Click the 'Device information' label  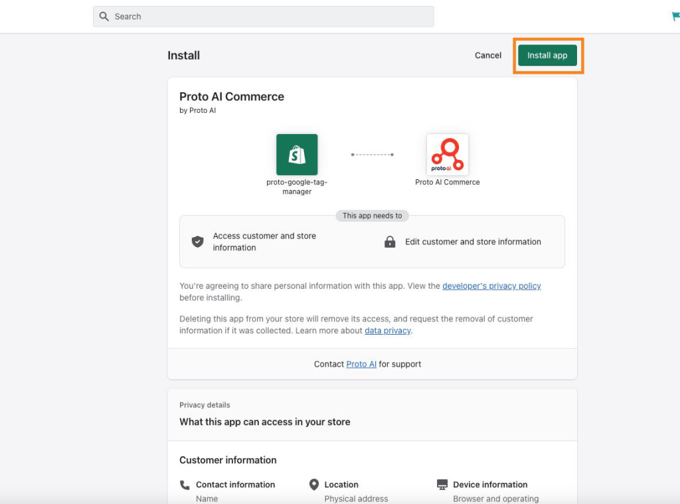point(490,485)
